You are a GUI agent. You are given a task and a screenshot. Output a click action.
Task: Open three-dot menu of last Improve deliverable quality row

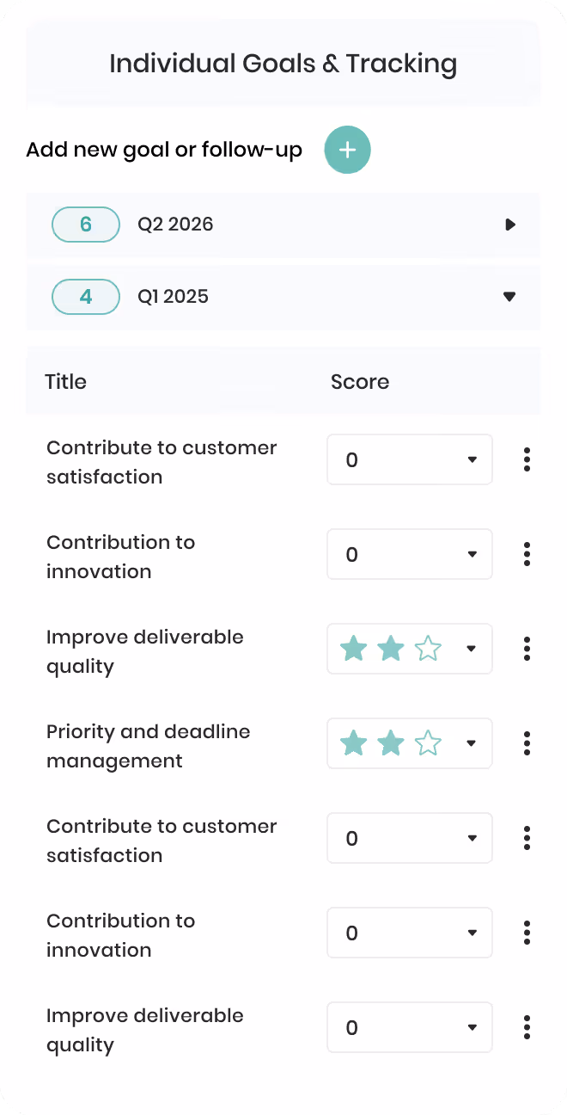coord(527,1027)
